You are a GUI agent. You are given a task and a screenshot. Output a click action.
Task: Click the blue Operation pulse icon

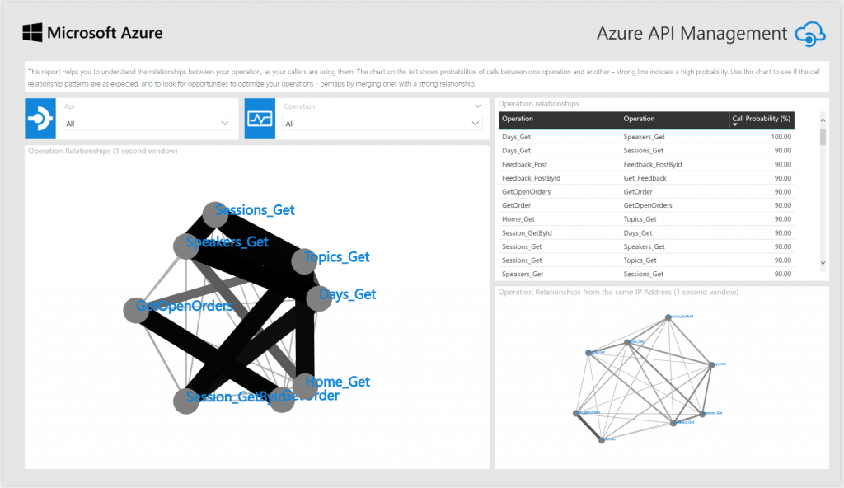(260, 119)
